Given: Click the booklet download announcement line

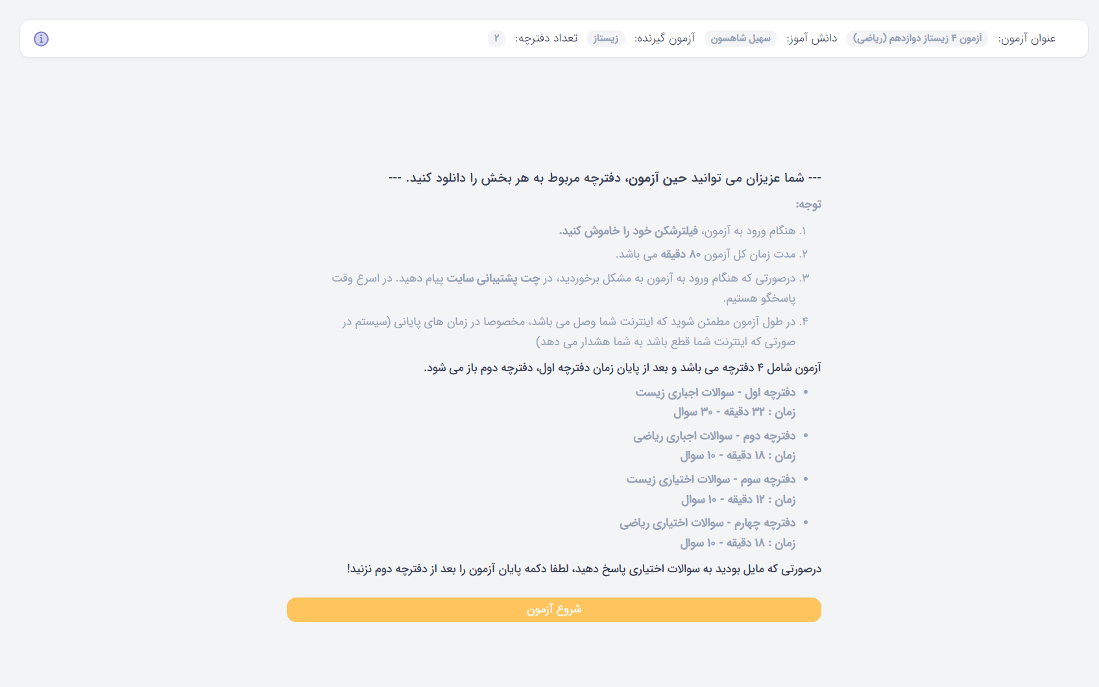Looking at the screenshot, I should pos(605,178).
